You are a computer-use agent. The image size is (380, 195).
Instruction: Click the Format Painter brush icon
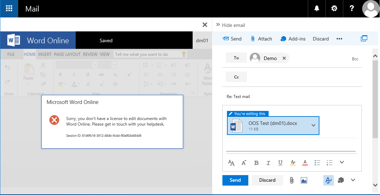pyautogui.click(x=43, y=84)
